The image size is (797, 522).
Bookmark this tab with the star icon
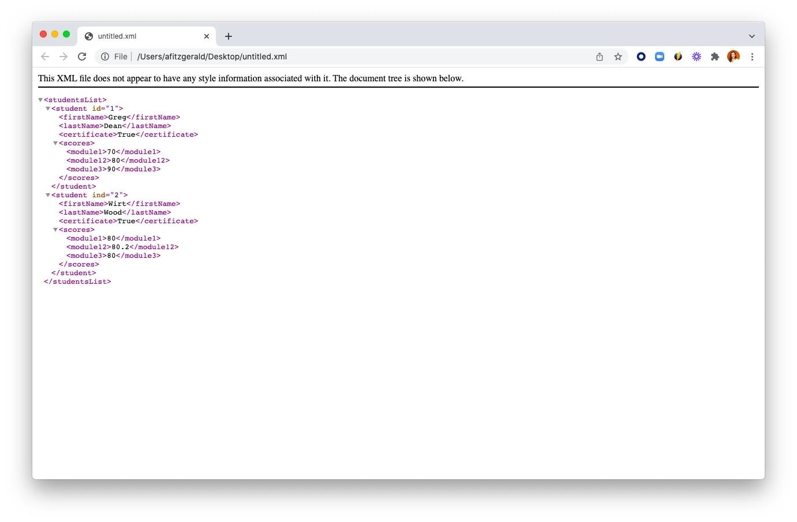click(618, 57)
